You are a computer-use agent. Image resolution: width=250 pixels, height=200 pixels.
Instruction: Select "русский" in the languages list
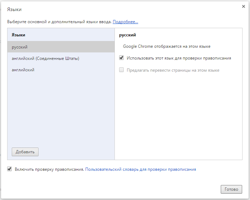coord(20,47)
